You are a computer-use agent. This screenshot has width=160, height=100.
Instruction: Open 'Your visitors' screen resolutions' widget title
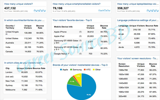138,58
